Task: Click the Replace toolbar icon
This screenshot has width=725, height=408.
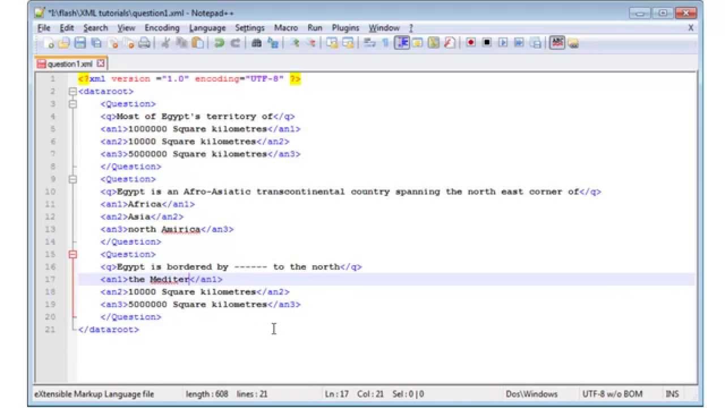Action: [272, 43]
